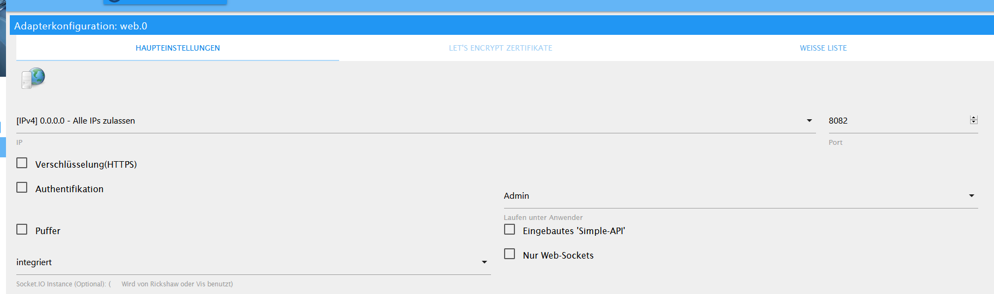Click the 'Adapterkonfiguration: web.0' title bar

pos(502,26)
